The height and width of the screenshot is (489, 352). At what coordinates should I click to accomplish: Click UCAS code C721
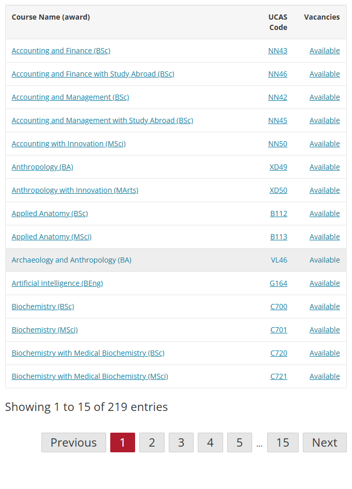(x=278, y=376)
